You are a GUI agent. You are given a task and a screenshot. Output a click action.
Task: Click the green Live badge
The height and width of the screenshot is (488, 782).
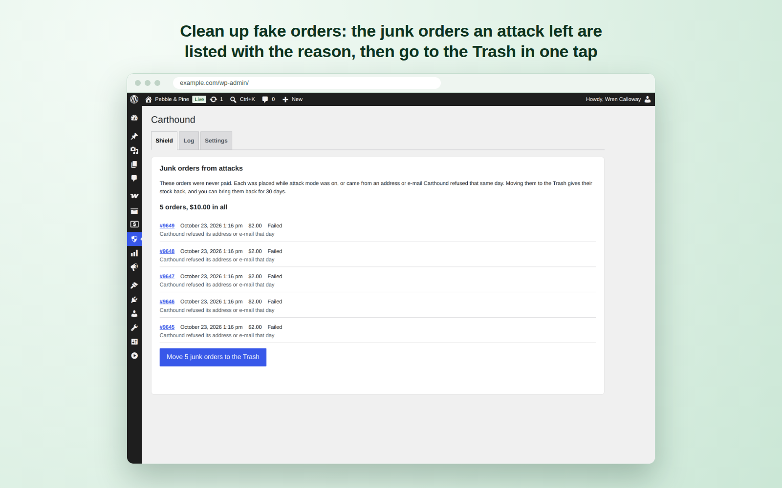(199, 99)
